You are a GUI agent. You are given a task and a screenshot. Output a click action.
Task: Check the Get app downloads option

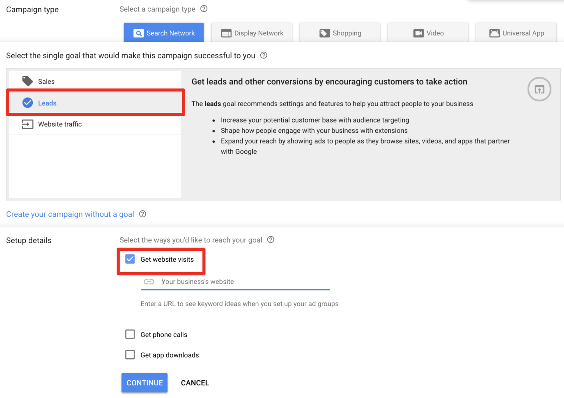[130, 355]
